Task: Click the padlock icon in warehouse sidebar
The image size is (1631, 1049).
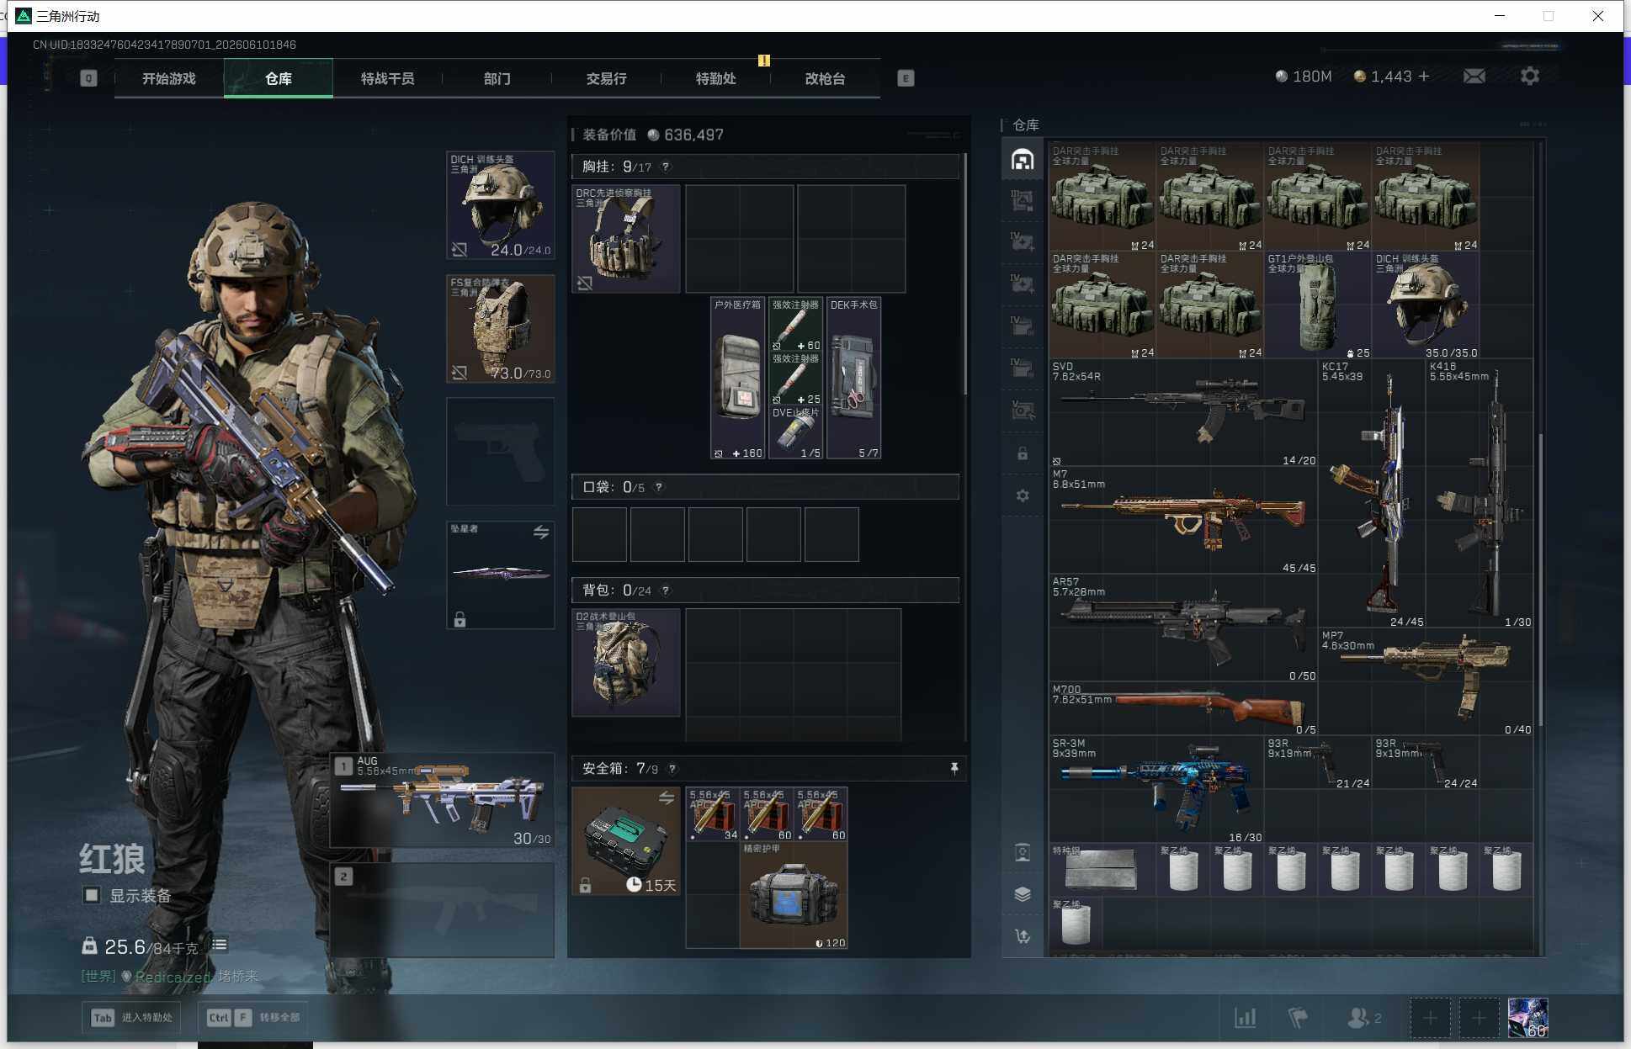Action: 1023,453
